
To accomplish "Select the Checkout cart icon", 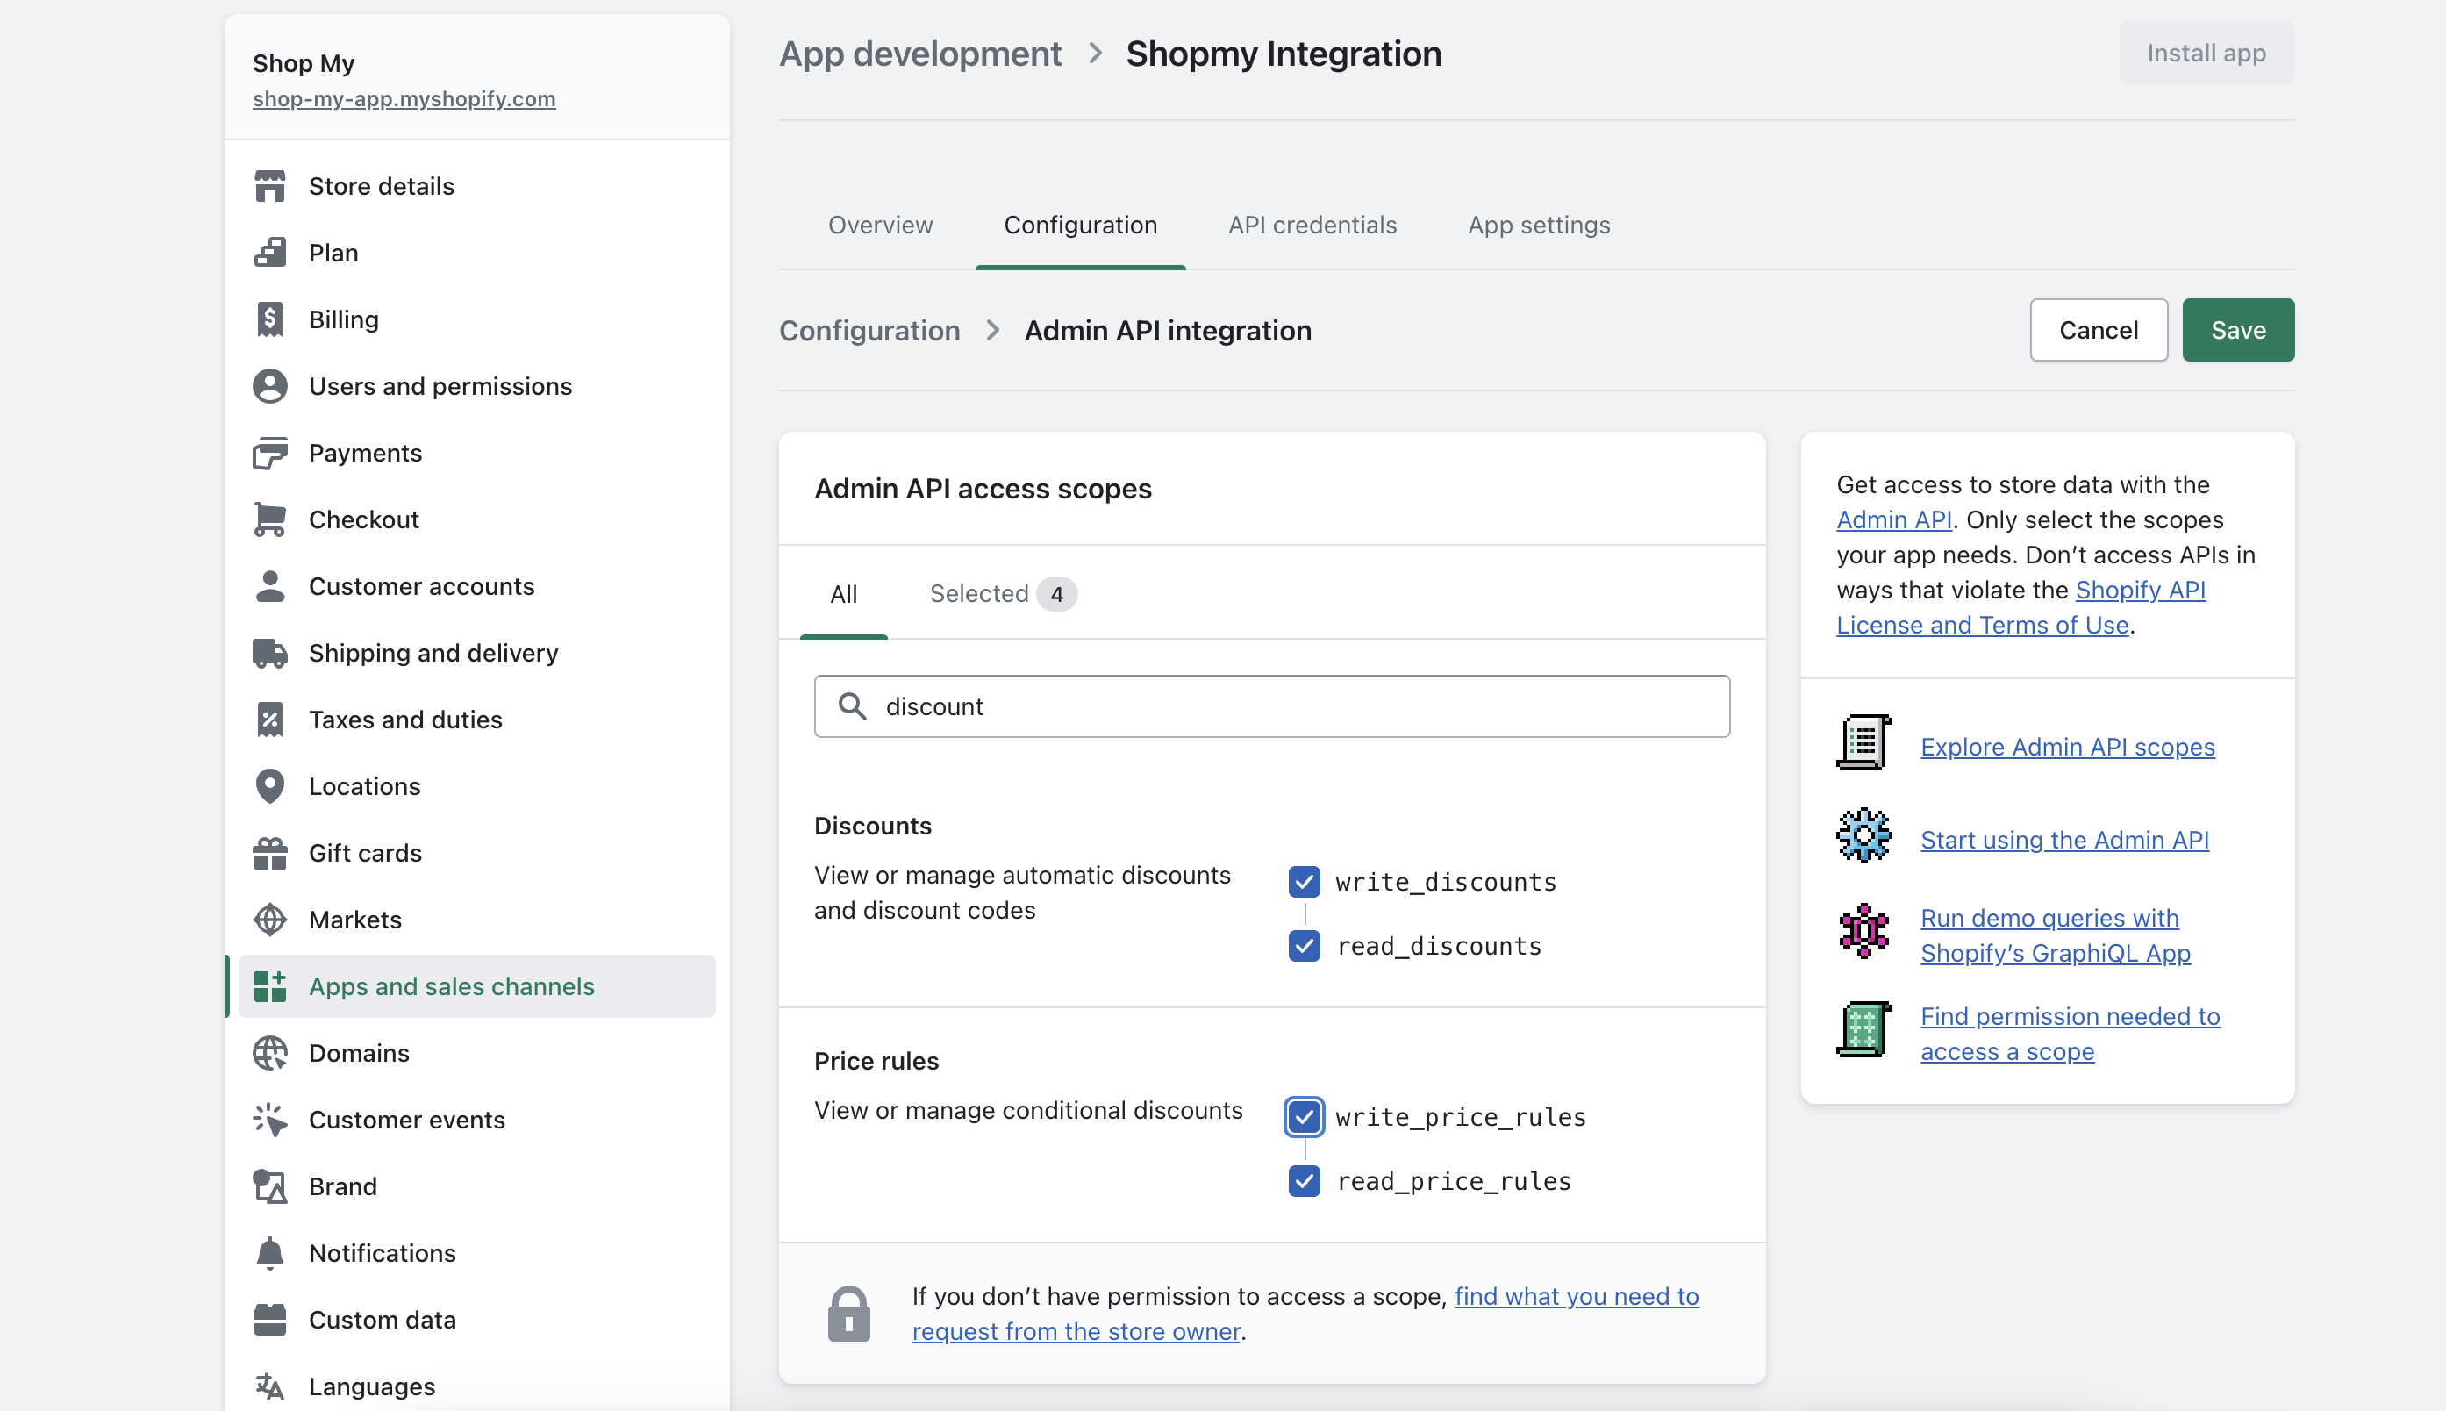I will (x=269, y=519).
